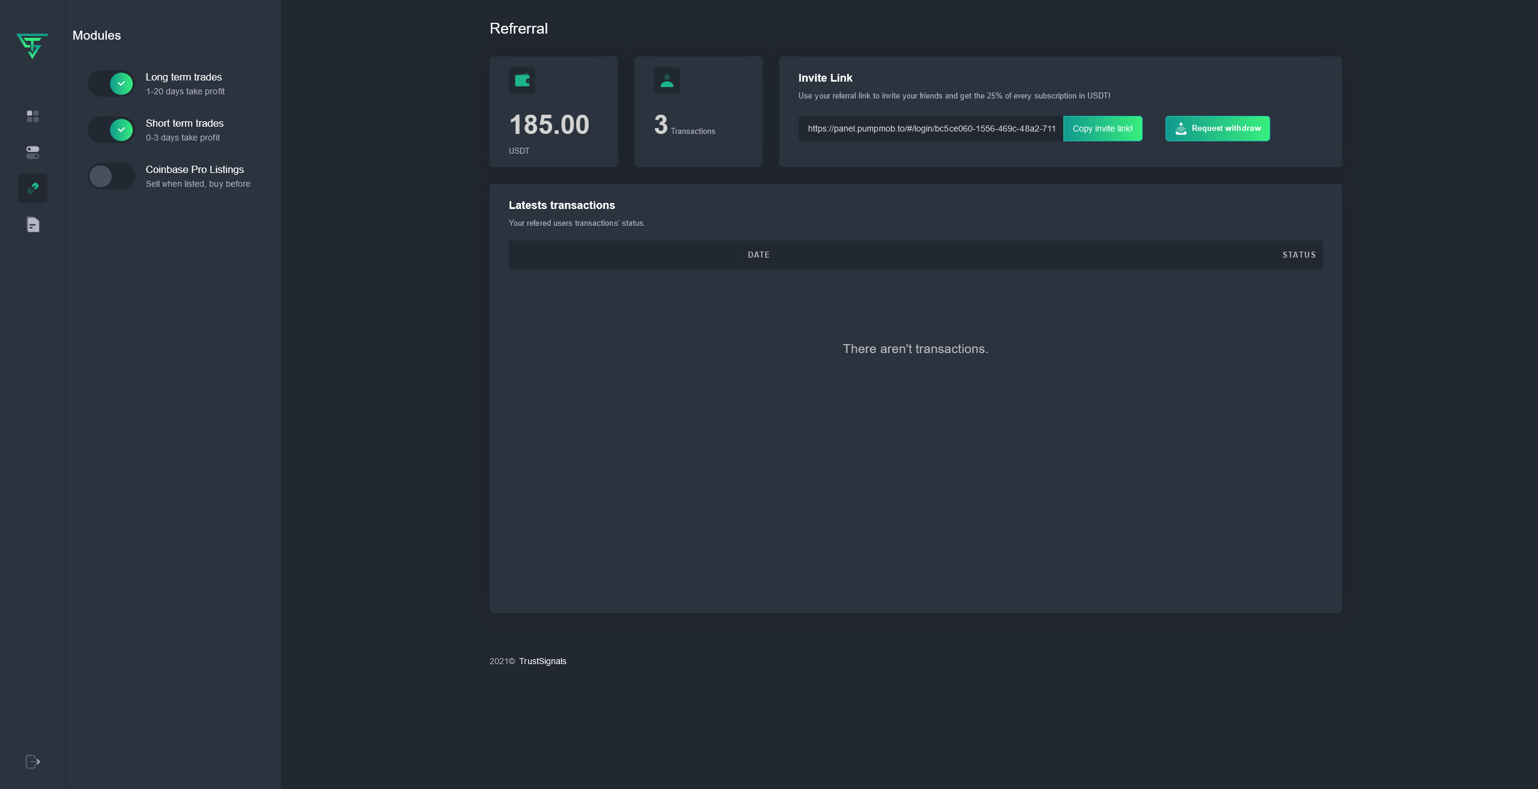Open the modules toggles sidebar icon
Screen dimensions: 1538x789
pyautogui.click(x=33, y=153)
